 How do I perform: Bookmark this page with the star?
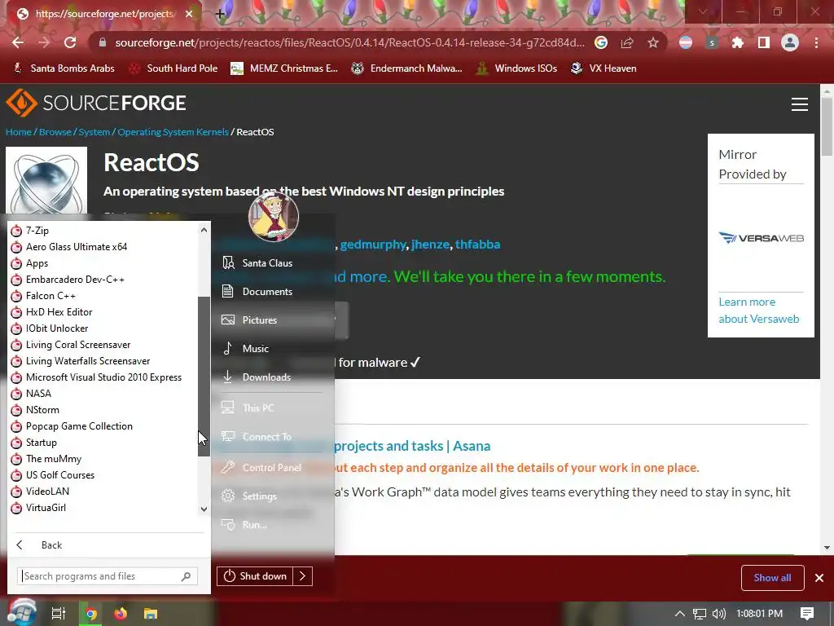[x=653, y=42]
